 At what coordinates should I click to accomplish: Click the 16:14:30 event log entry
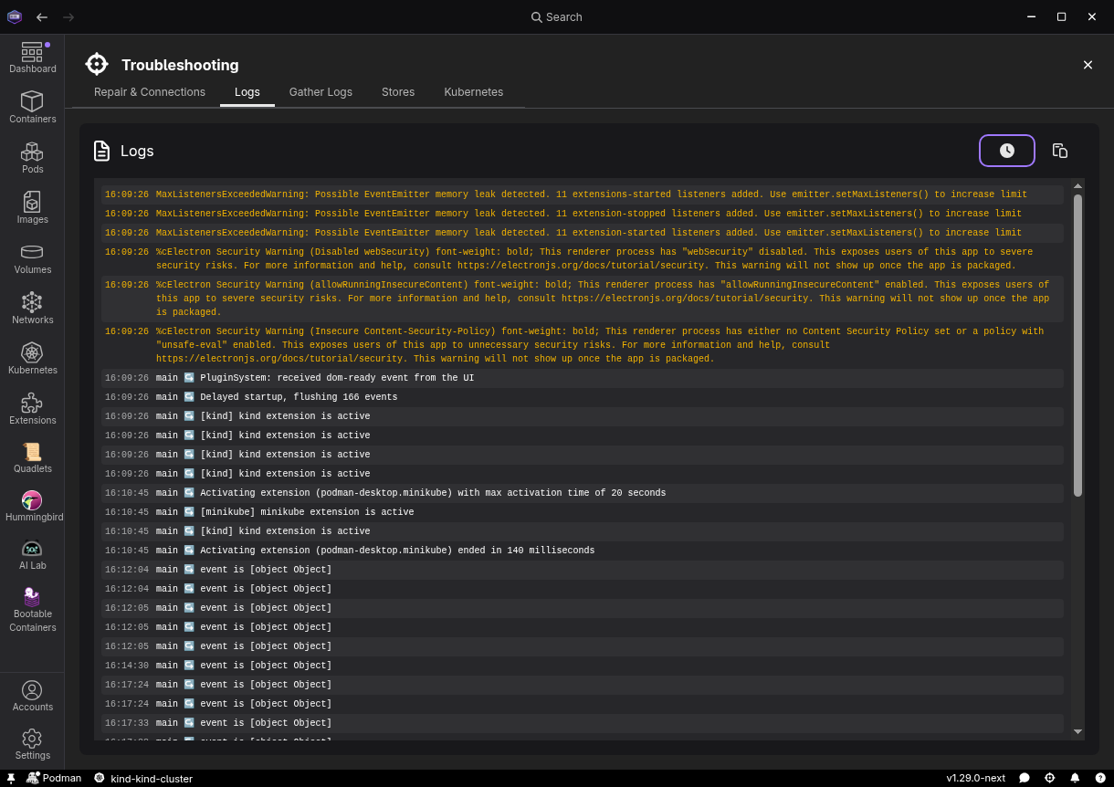[583, 666]
